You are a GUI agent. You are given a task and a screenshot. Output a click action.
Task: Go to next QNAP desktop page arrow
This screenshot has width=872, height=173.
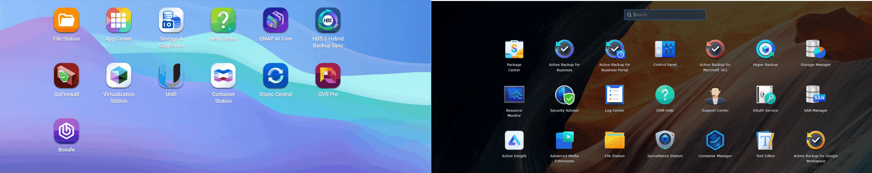click(x=425, y=98)
